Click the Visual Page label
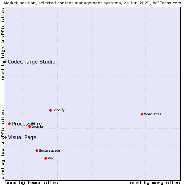 tap(22, 138)
